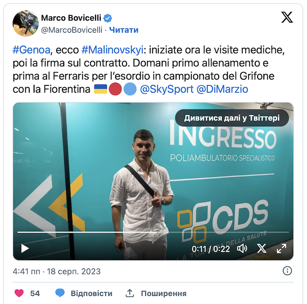Expand video to fullscreen
Viewport: 307px width, 304px height.
tap(282, 249)
